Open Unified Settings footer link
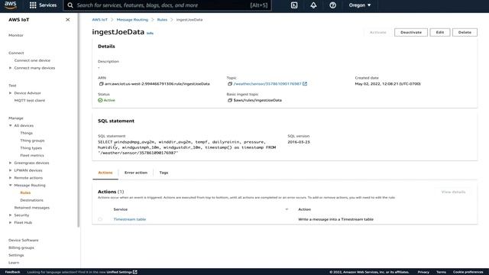Viewport: 489px width, 275px height. (x=119, y=272)
